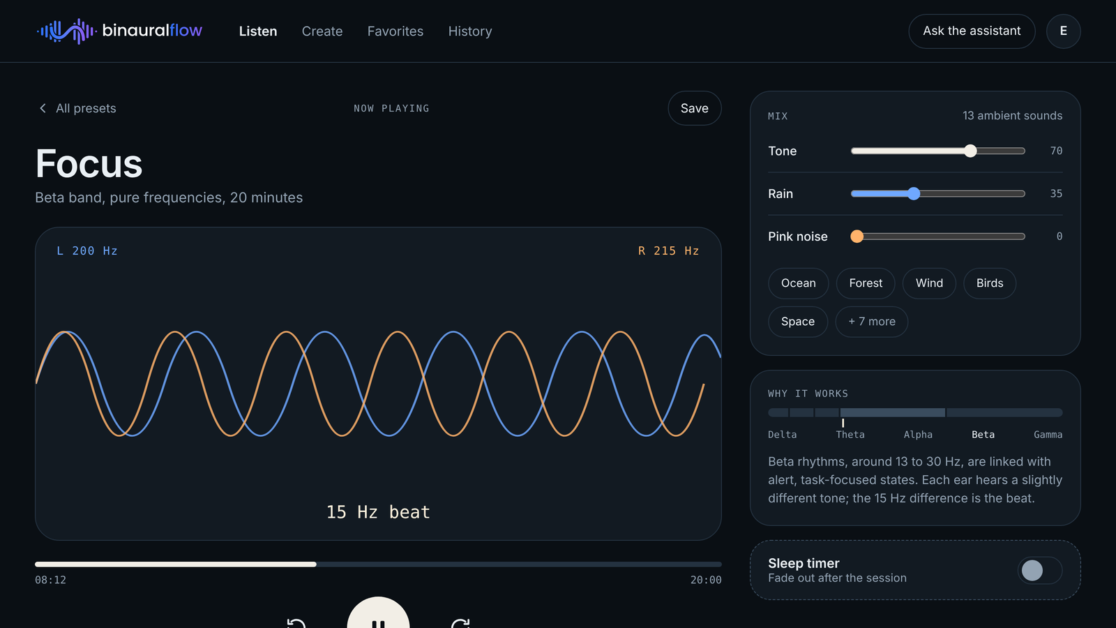Click the playback progress bar

point(378,564)
